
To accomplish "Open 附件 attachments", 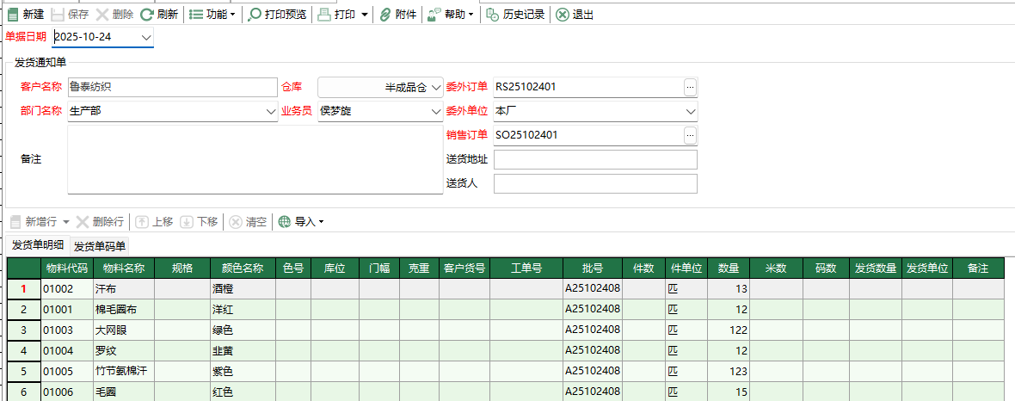I will (397, 15).
